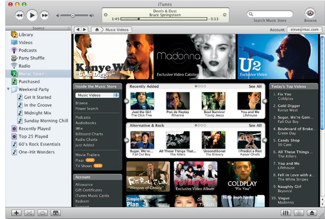Click the song progress bar playhead

click(x=139, y=19)
